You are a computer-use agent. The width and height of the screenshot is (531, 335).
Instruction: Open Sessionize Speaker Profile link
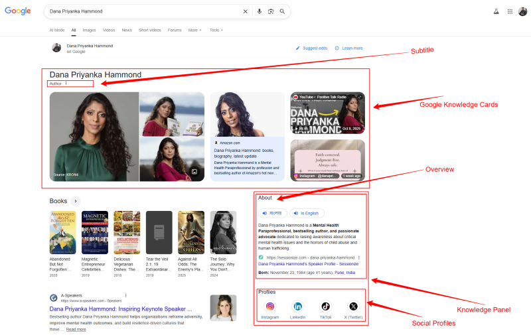click(308, 264)
